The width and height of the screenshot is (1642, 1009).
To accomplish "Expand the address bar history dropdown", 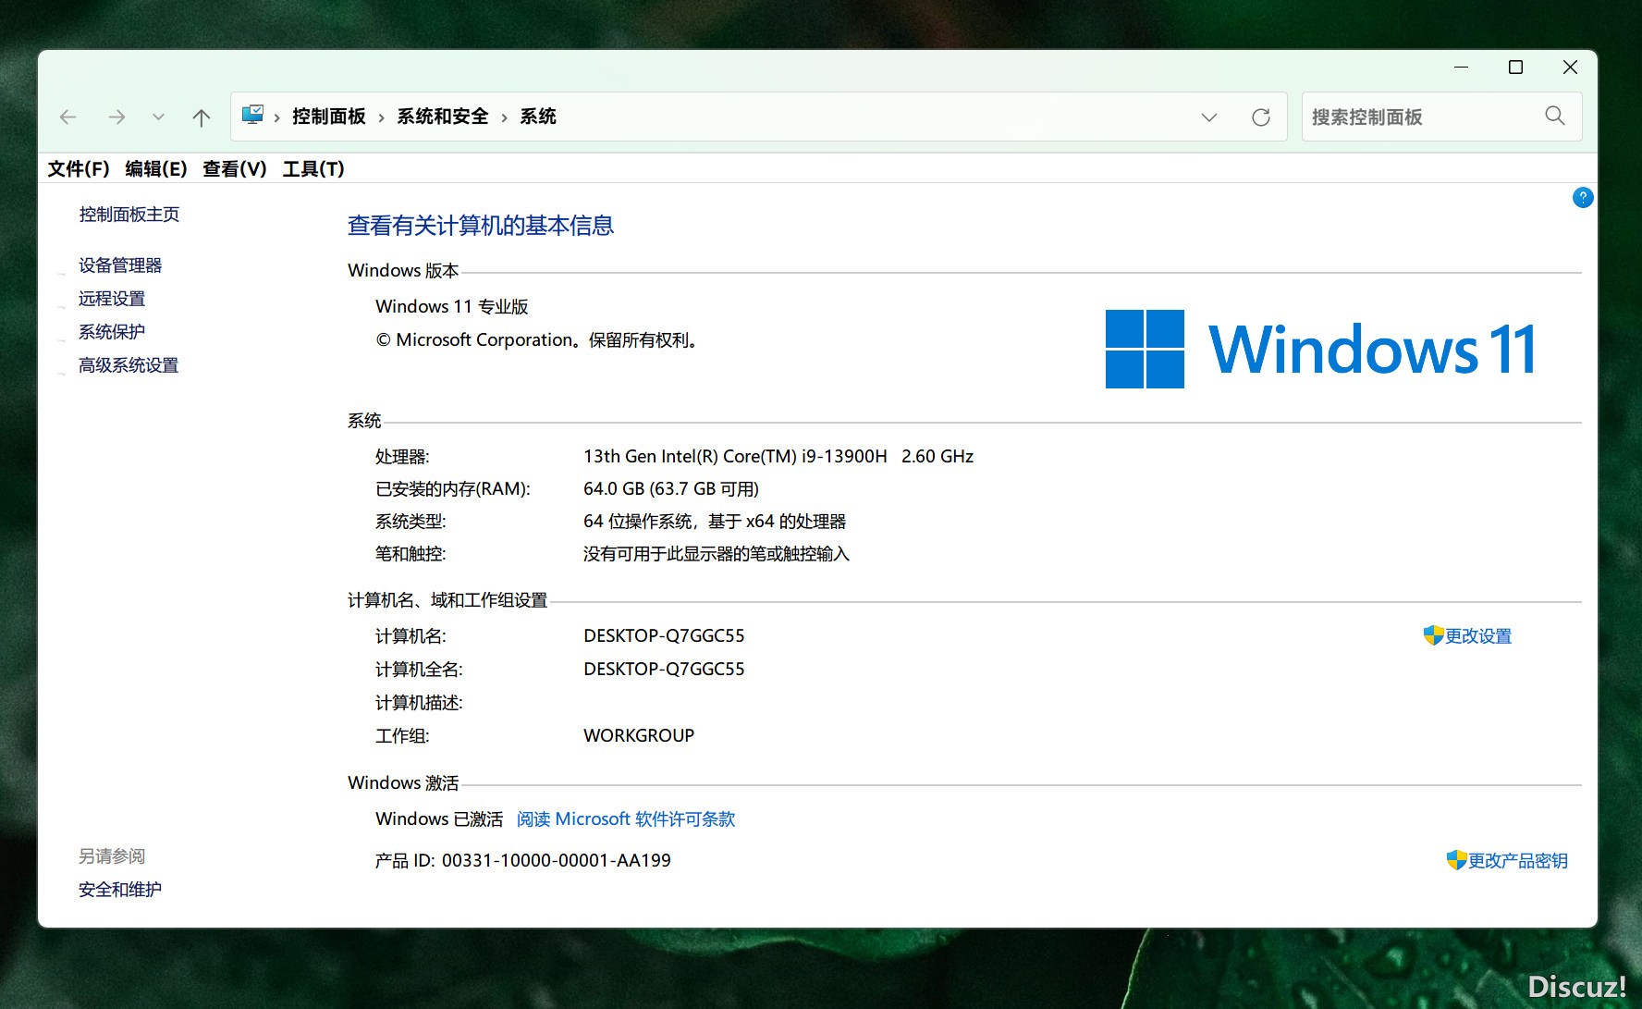I will coord(1209,117).
